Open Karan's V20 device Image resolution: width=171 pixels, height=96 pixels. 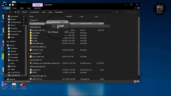tap(14, 61)
